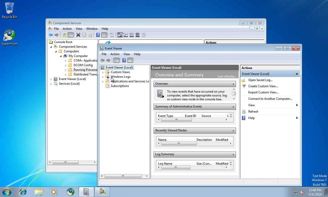Screen dimensions: 328x197
Task: Click Create Custom View funnel icon
Action: [244, 86]
